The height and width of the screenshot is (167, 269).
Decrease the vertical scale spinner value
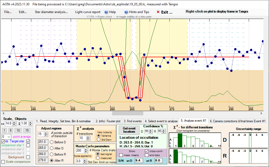30,125
